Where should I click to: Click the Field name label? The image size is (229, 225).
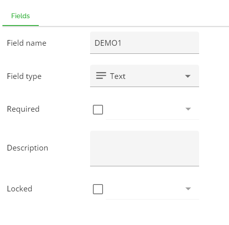pyautogui.click(x=27, y=43)
